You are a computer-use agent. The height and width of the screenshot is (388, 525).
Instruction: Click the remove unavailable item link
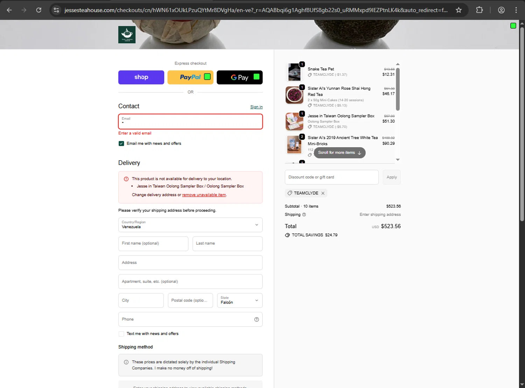(204, 195)
